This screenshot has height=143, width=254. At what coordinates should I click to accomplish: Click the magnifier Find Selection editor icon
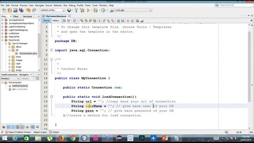[x=82, y=21]
